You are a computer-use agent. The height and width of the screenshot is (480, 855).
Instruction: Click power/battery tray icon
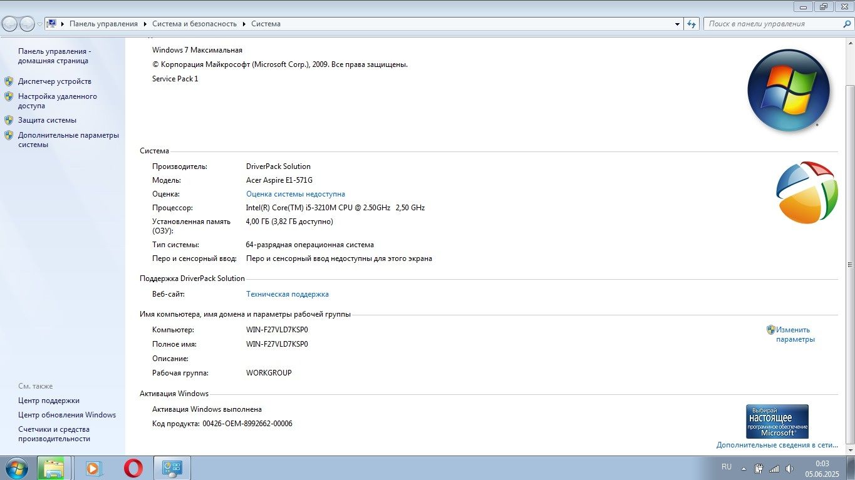click(x=759, y=468)
